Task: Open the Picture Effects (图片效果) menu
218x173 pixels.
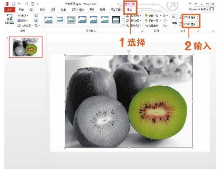Action: coord(133,21)
